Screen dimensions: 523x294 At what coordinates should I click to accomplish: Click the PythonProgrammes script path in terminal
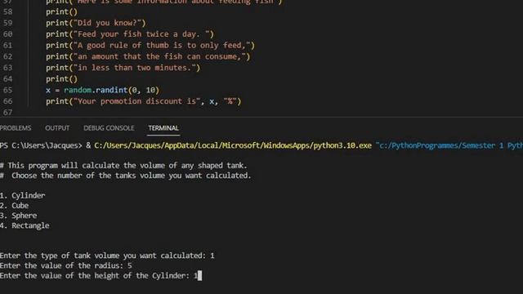tap(449, 145)
